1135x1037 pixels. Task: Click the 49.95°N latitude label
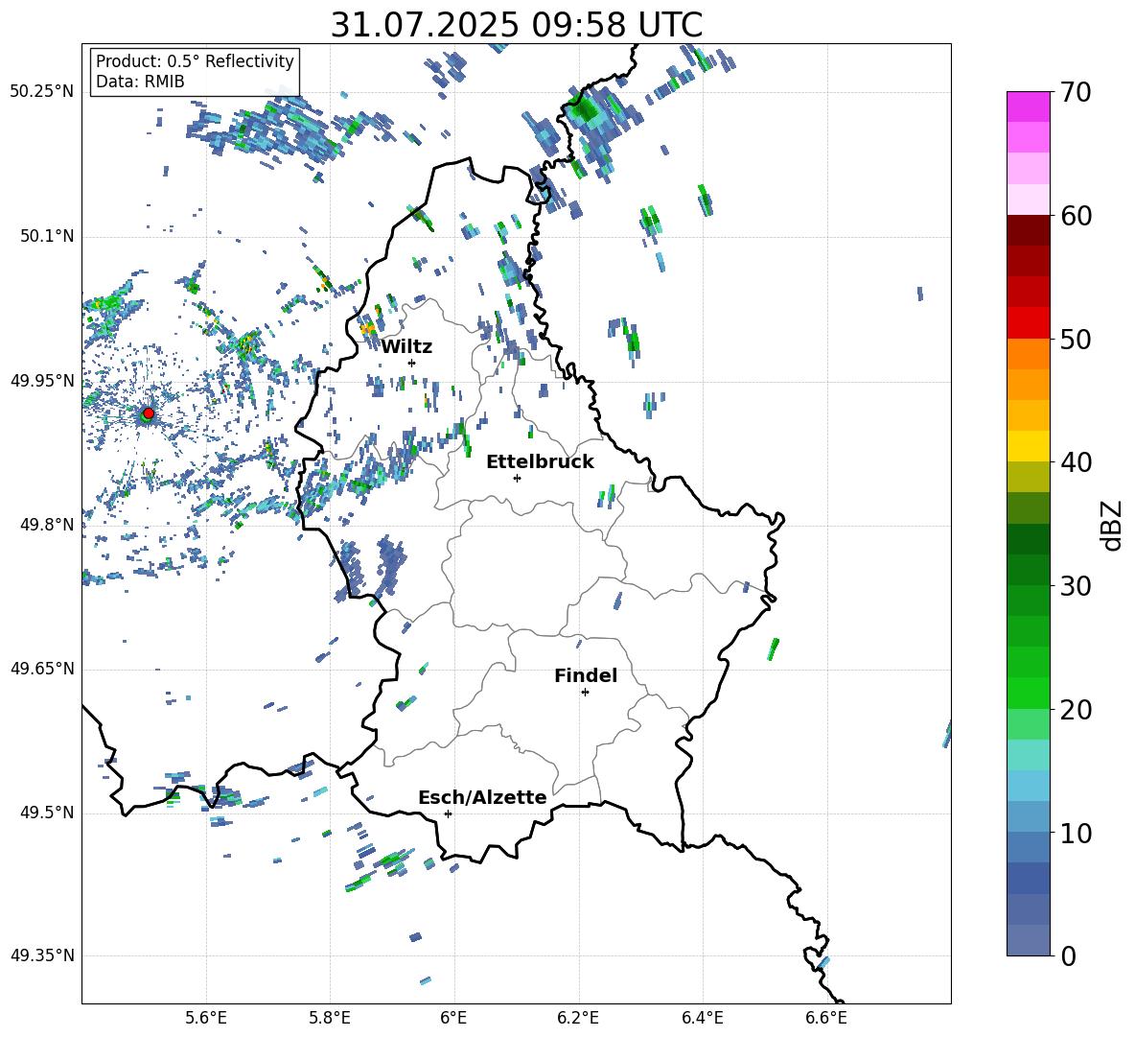click(42, 381)
